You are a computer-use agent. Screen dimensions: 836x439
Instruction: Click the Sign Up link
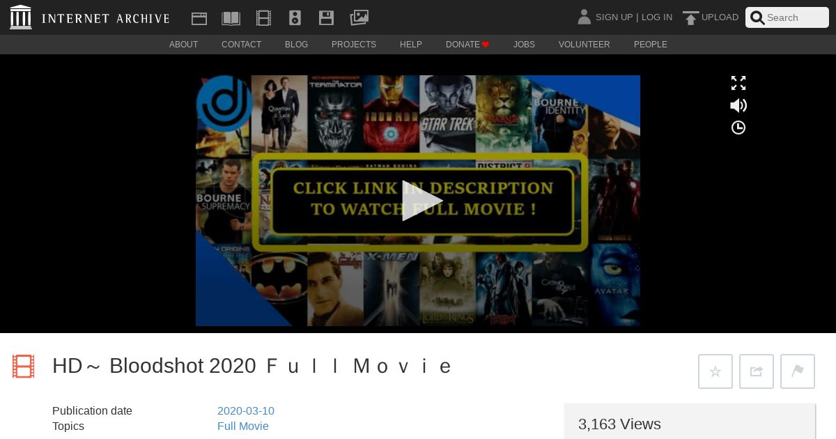click(x=614, y=17)
